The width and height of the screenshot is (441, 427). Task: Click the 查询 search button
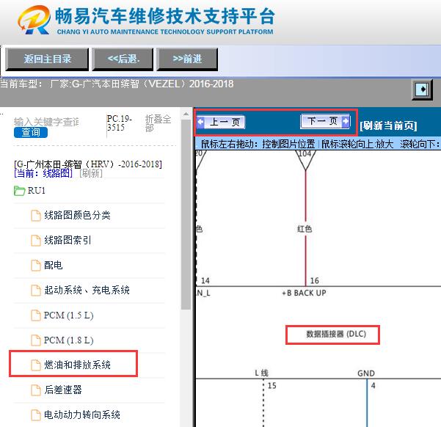[x=31, y=132]
